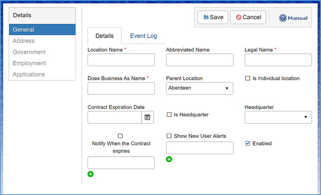The height and width of the screenshot is (195, 321).
Task: Expand the Headquarter dropdown
Action: point(278,117)
